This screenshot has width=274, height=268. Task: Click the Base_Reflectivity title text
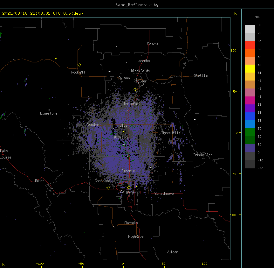click(137, 5)
